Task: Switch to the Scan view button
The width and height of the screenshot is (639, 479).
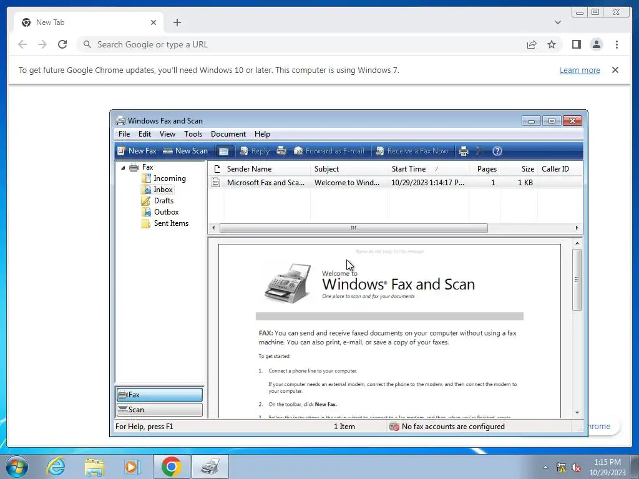Action: click(160, 409)
